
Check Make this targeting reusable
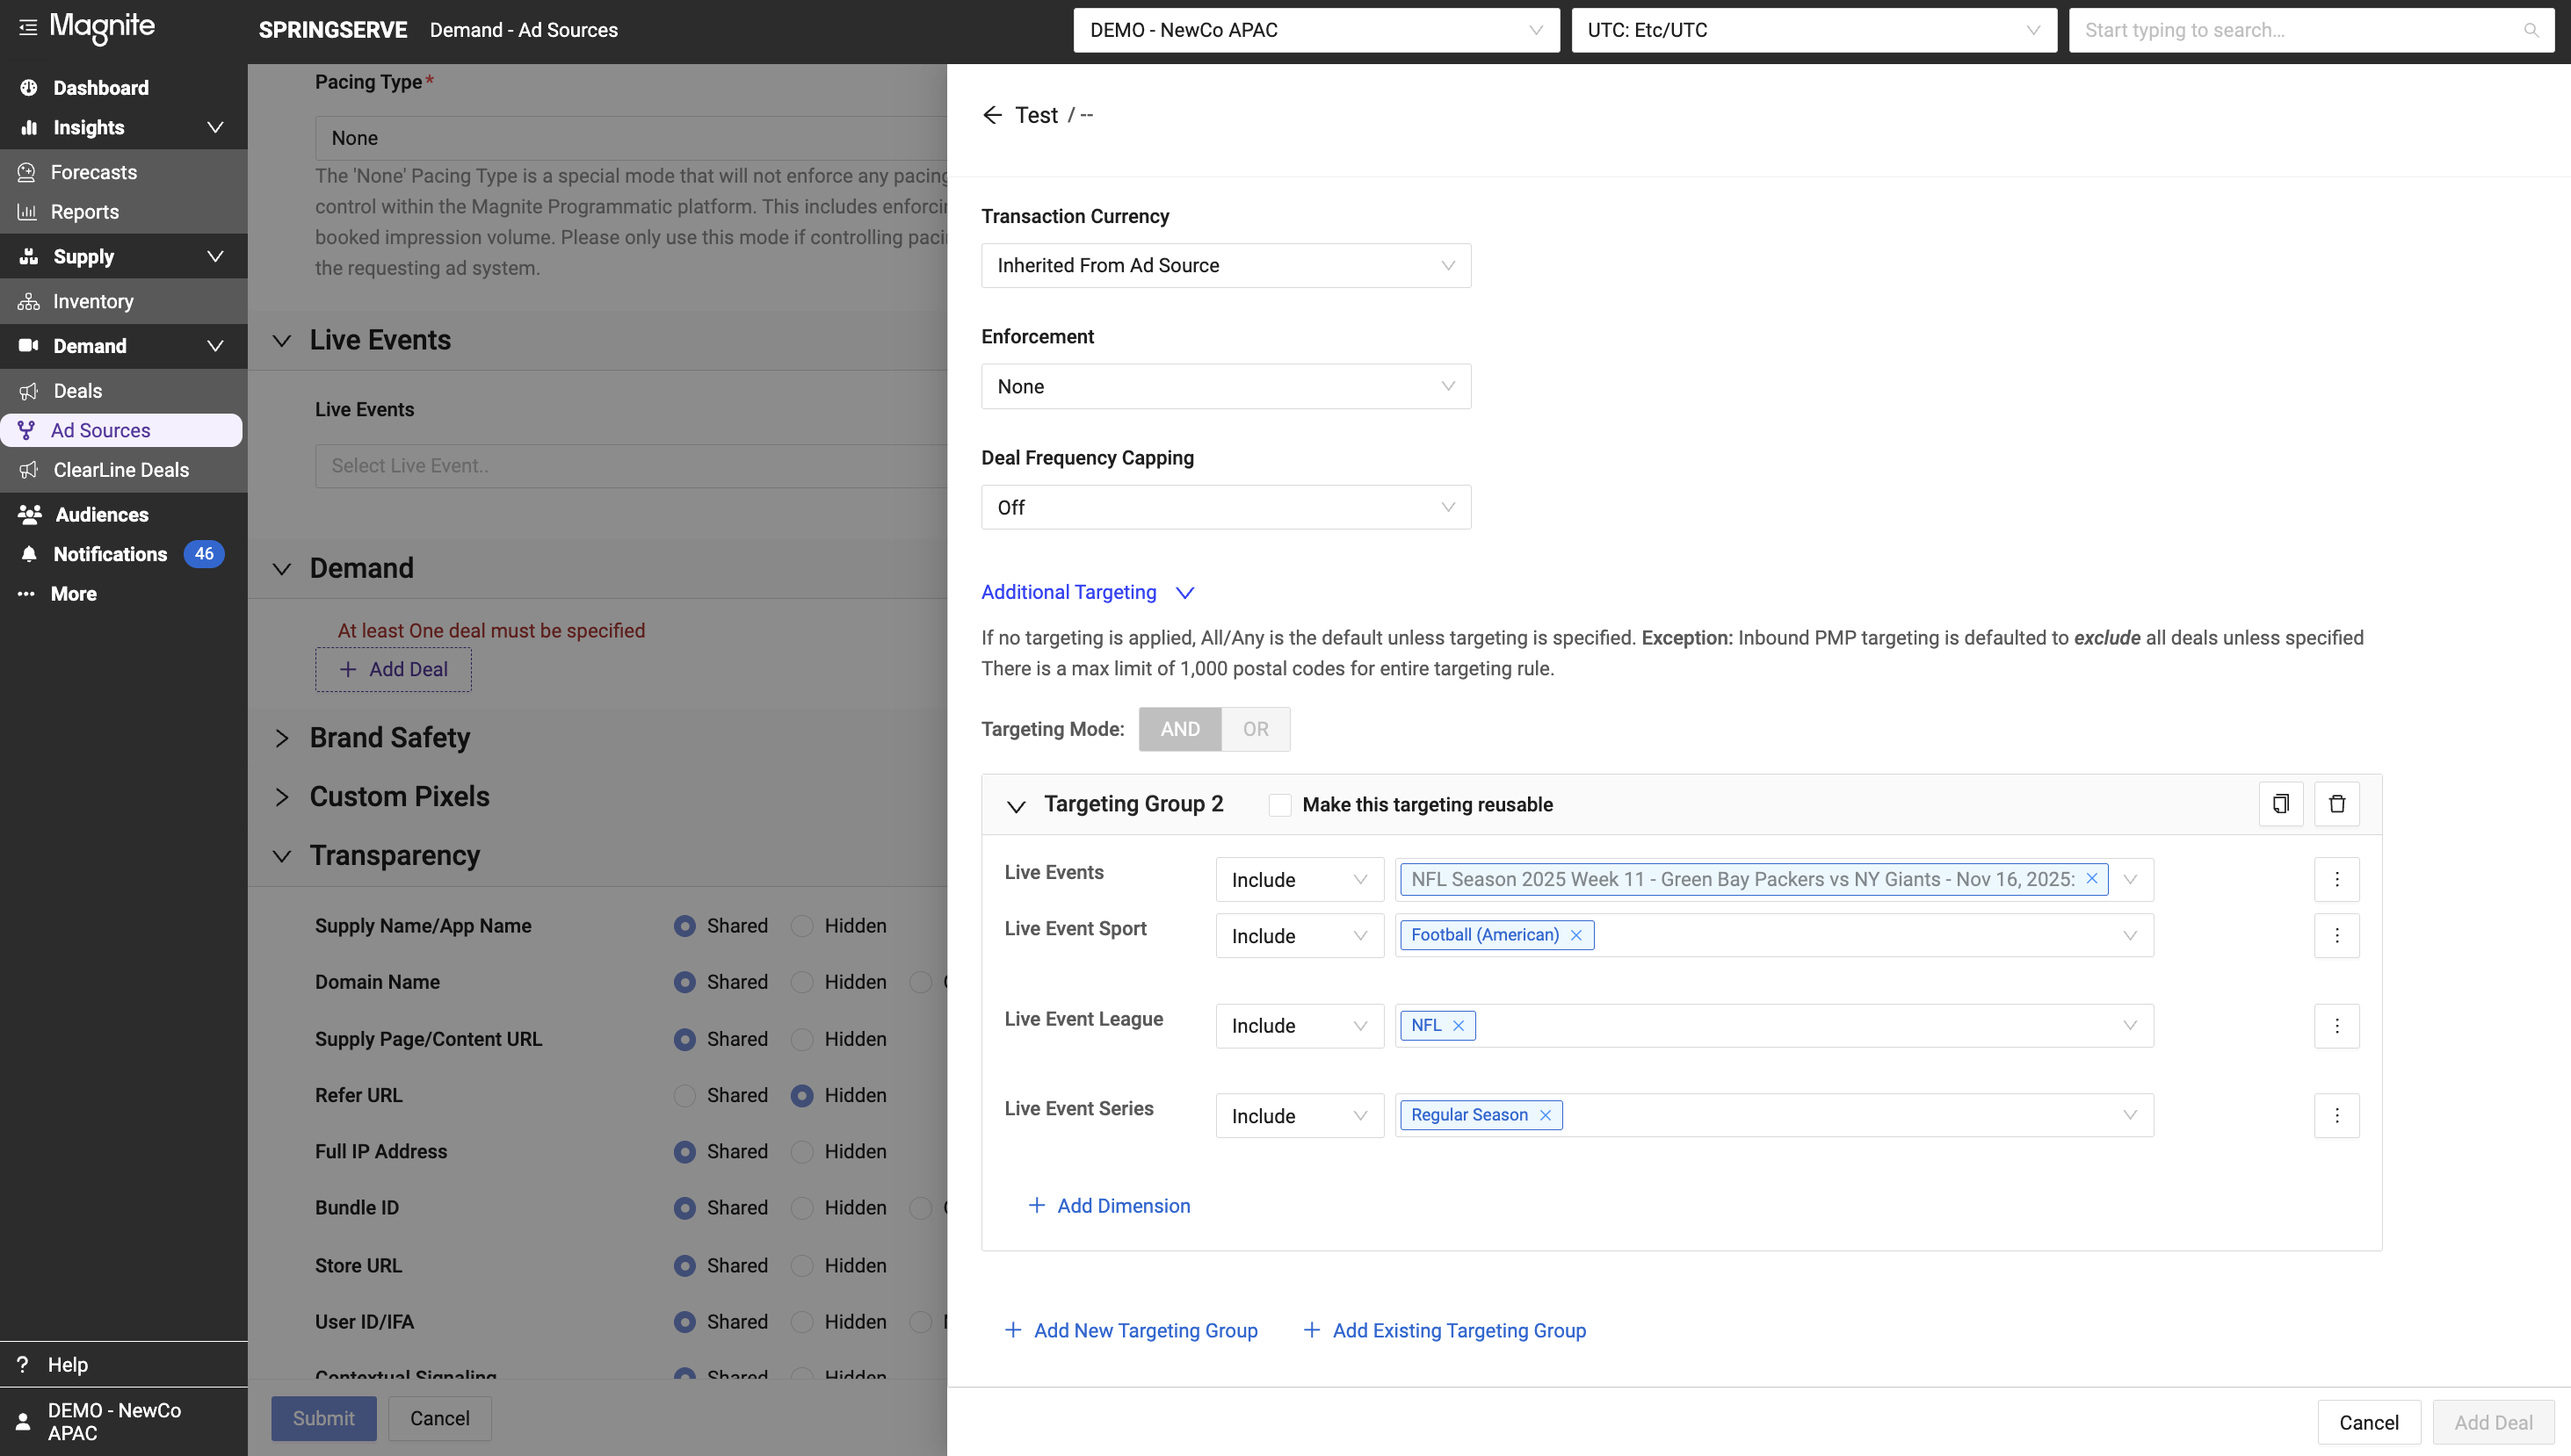coord(1279,805)
